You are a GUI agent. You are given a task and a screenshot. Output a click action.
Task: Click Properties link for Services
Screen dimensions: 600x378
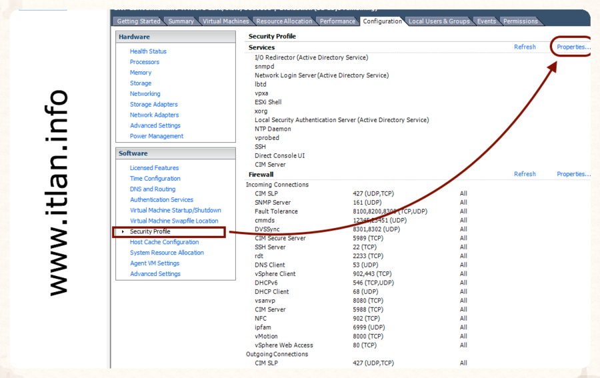pos(573,47)
